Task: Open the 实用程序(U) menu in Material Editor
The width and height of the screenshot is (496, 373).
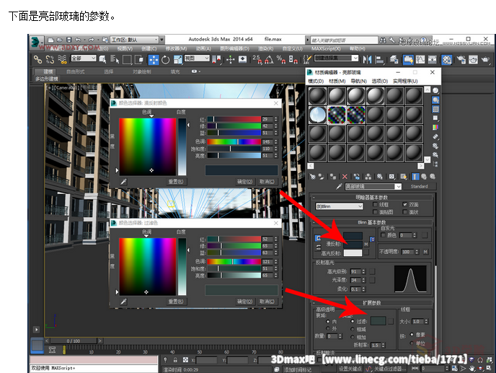Action: click(x=405, y=82)
